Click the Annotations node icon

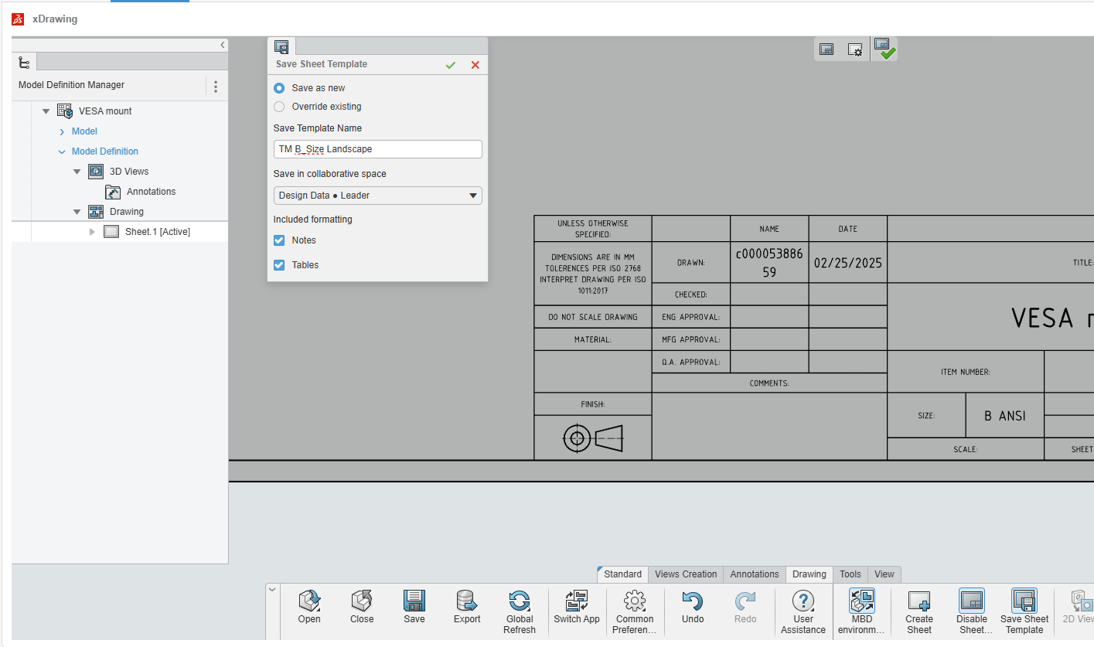113,192
